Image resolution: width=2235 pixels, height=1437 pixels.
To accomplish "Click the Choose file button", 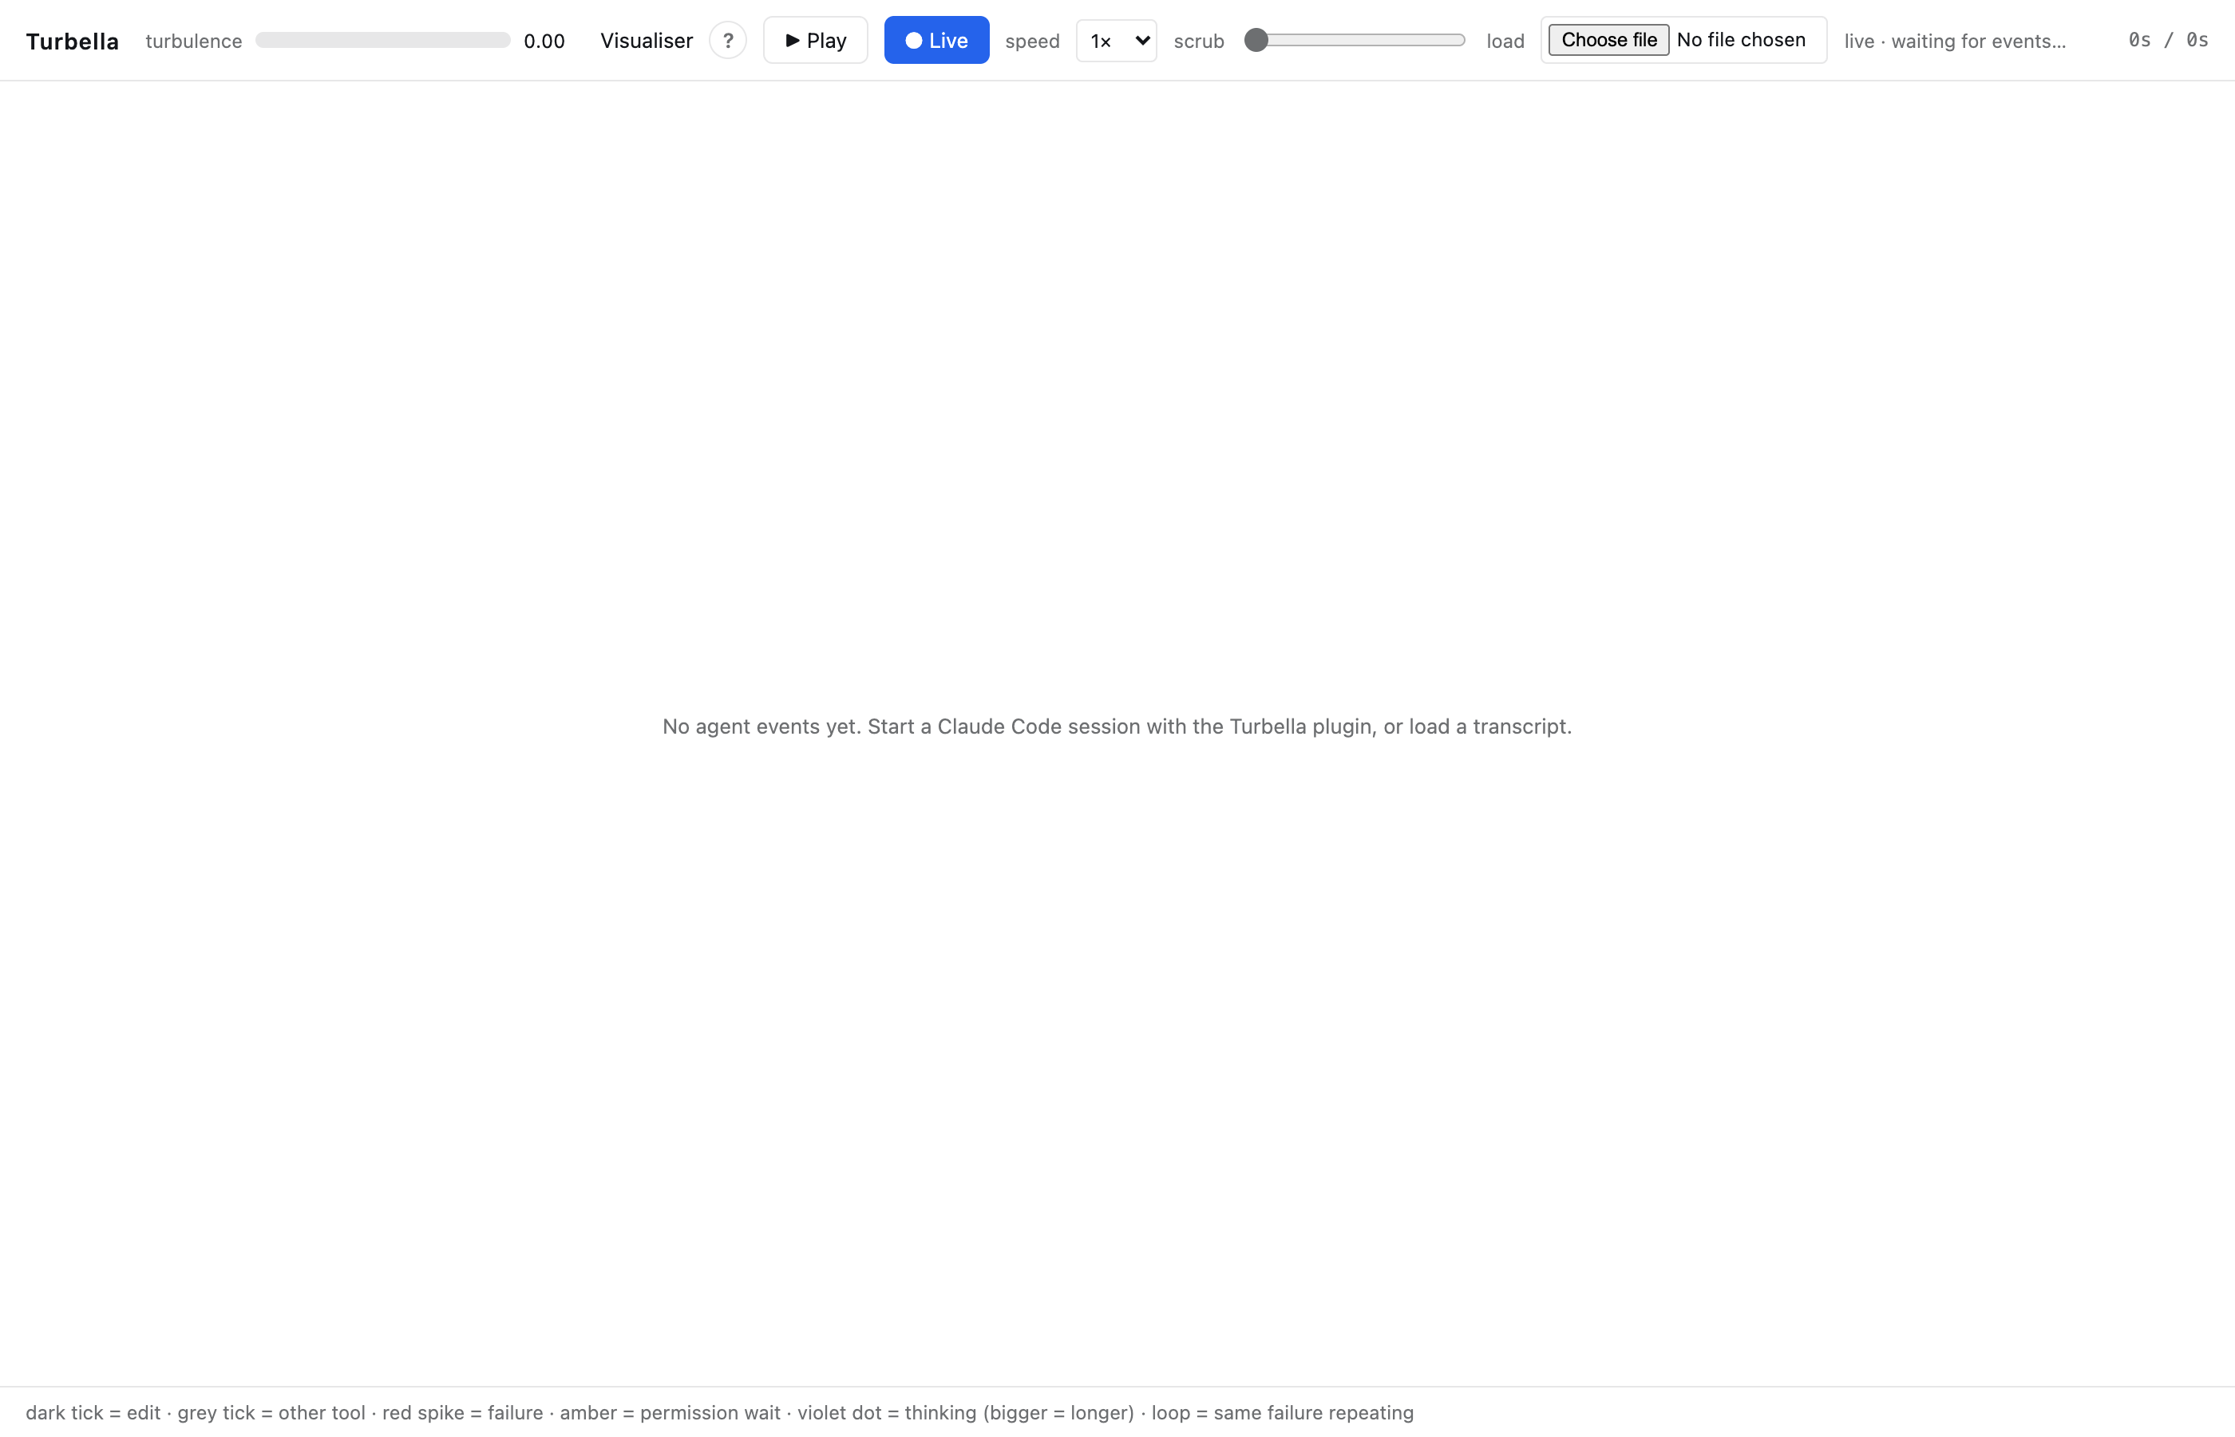I will coord(1609,40).
